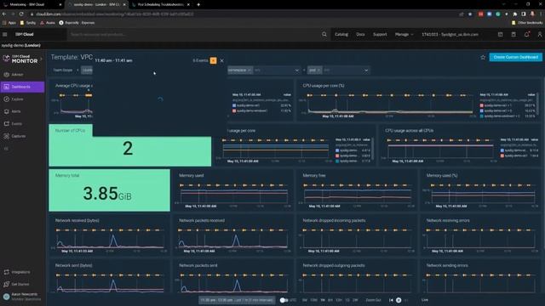Screen dimensions: 545x306
Task: Open the IBM Cloud Shell panel icon
Action: (x=500, y=34)
